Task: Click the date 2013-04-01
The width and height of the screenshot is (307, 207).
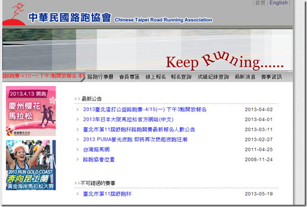Action: coord(259,119)
